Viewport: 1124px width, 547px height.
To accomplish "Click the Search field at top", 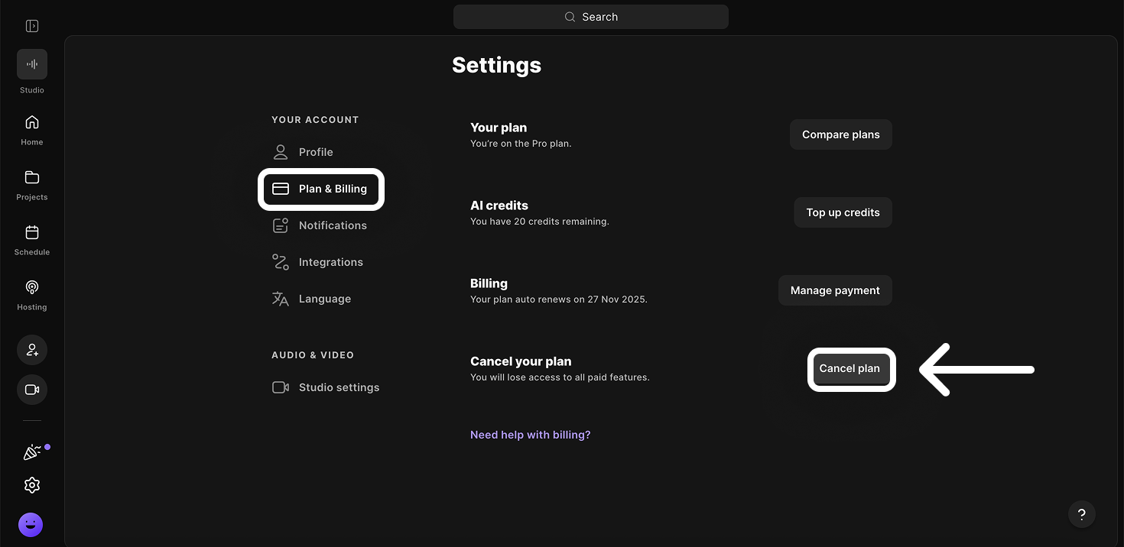I will (590, 17).
